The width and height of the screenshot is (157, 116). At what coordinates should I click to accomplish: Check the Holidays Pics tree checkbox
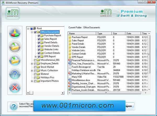click(x=35, y=78)
